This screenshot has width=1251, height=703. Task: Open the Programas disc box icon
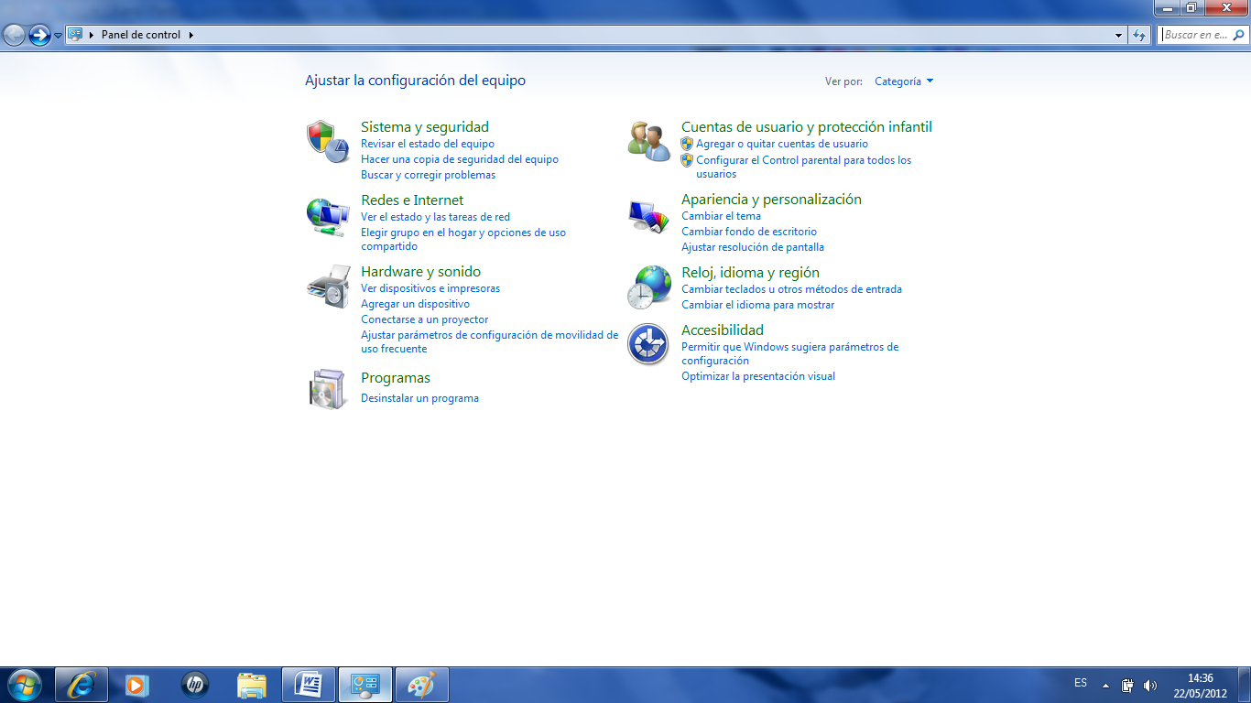327,389
